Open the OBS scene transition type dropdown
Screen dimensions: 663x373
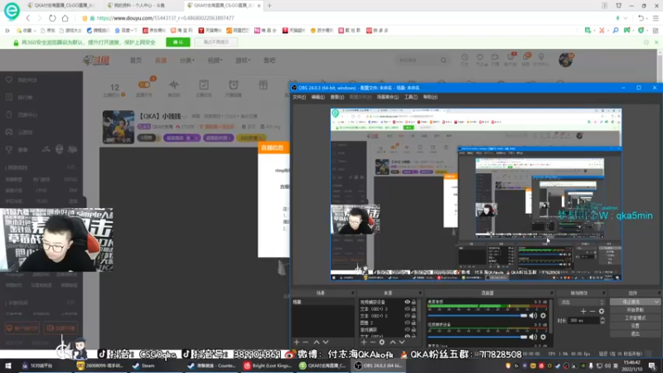coord(582,302)
